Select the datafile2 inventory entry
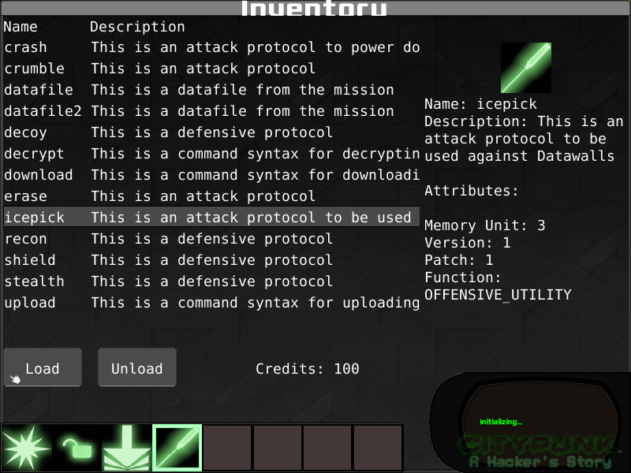The height and width of the screenshot is (473, 631). 211,111
